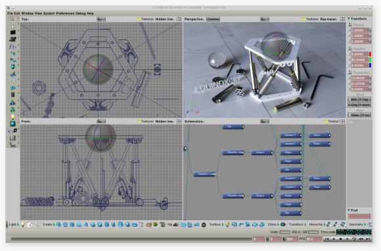Click the black disc icon at Create toolbar end
The image size is (381, 251).
(x=204, y=225)
